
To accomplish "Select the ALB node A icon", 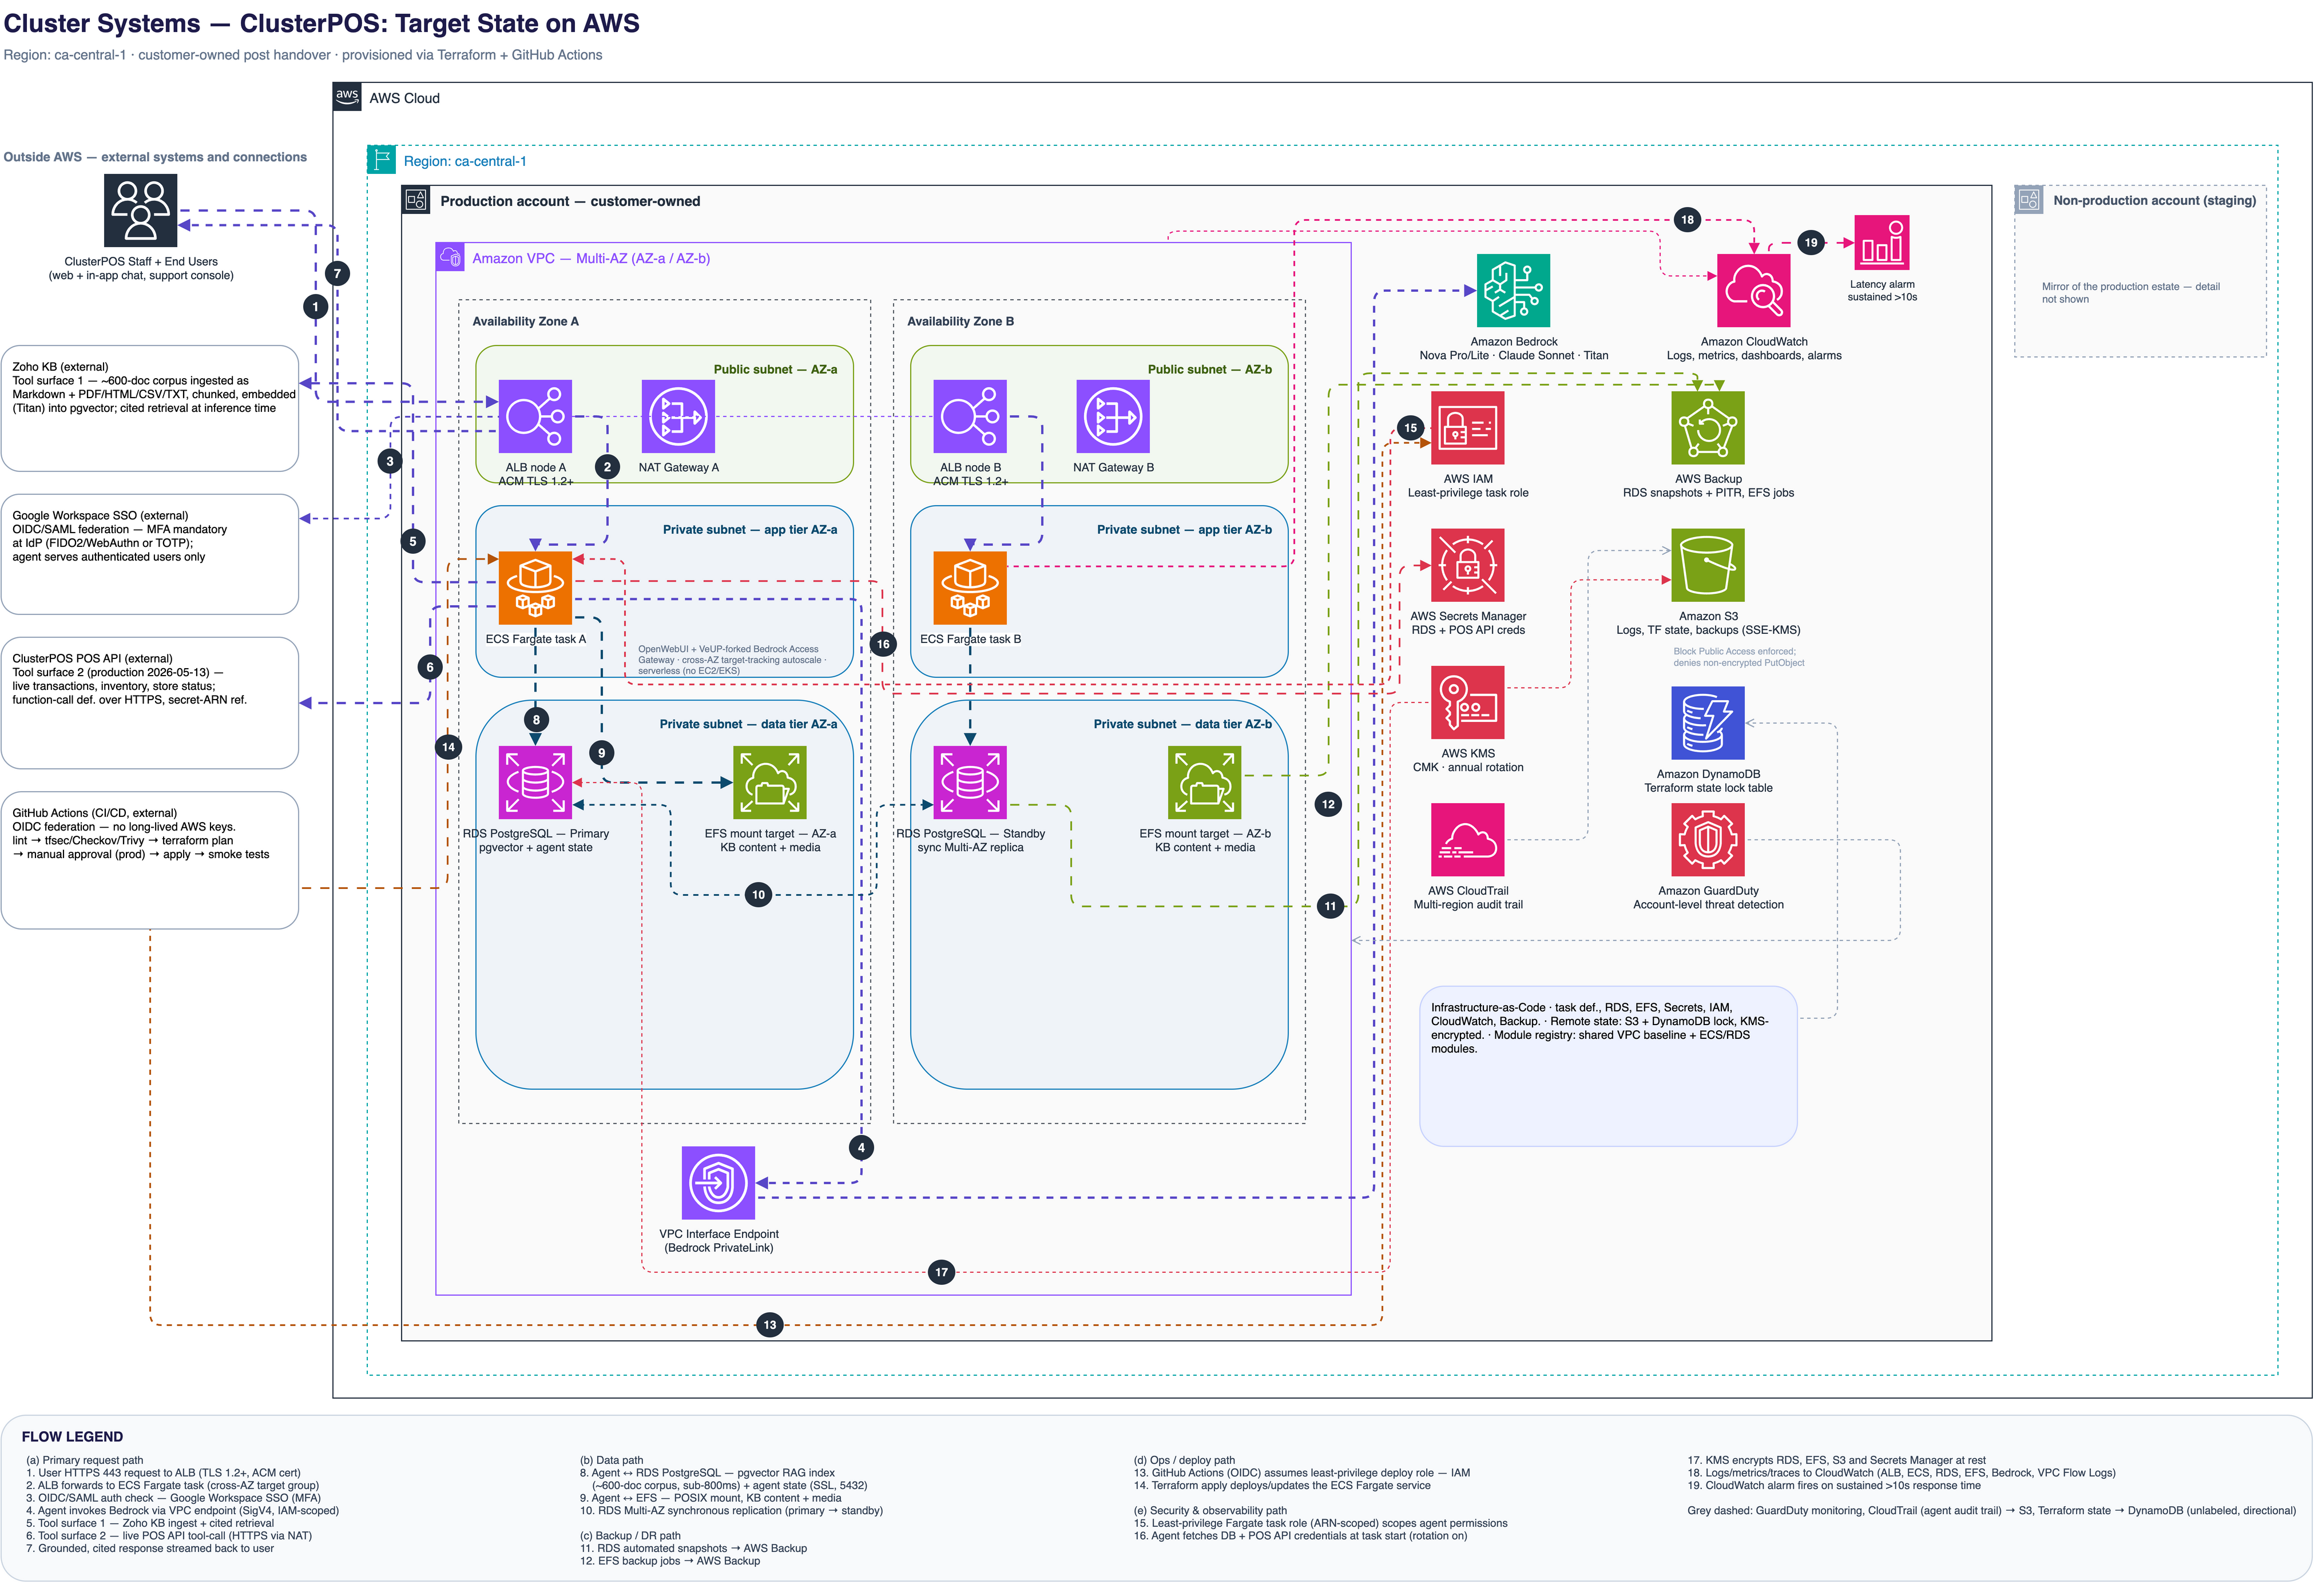I will 535,417.
